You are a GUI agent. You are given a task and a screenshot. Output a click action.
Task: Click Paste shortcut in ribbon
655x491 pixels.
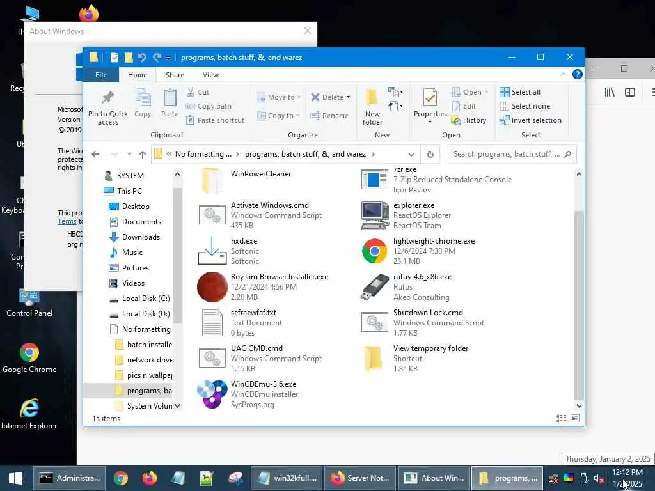click(215, 120)
